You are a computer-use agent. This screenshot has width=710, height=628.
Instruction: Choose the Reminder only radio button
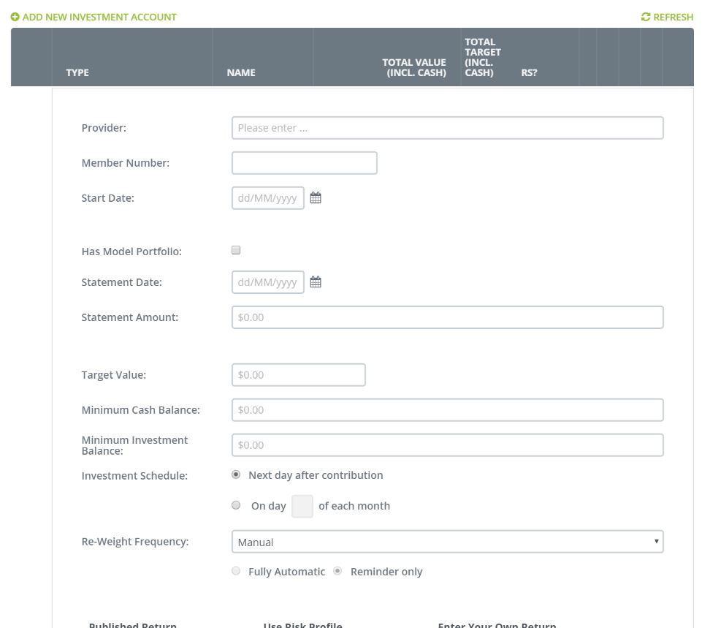pos(337,571)
